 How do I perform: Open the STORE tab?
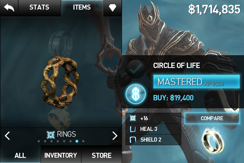[x=101, y=155]
